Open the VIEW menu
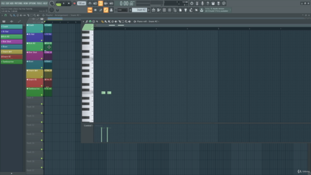Viewport: 311px width, 175px height. click(x=26, y=3)
